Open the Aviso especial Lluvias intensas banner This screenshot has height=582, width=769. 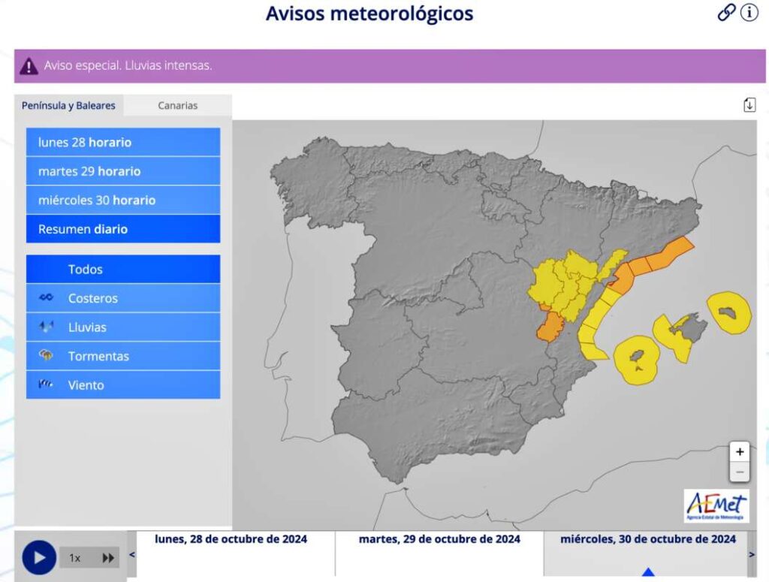click(390, 66)
